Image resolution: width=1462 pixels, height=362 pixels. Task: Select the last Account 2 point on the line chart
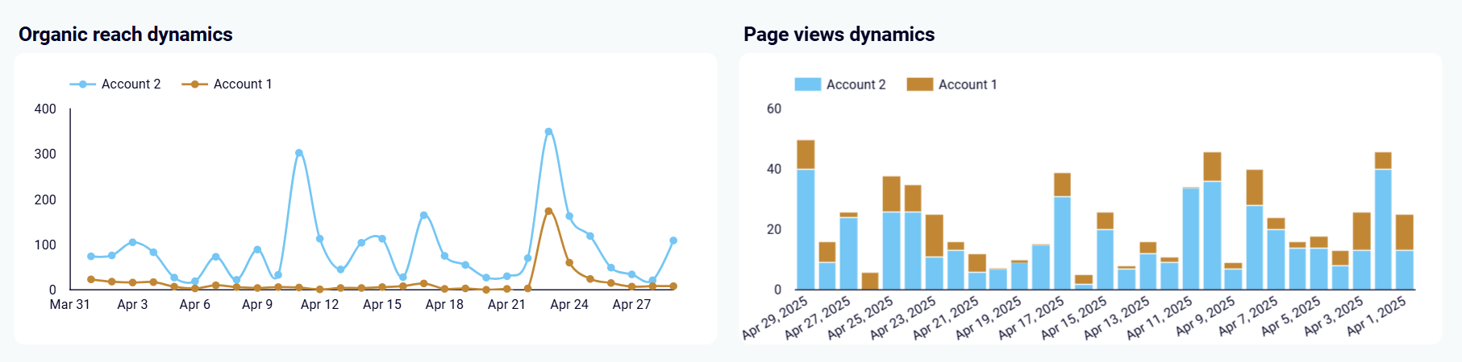673,241
